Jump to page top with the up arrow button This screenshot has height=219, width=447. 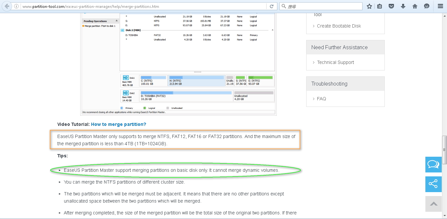[434, 204]
